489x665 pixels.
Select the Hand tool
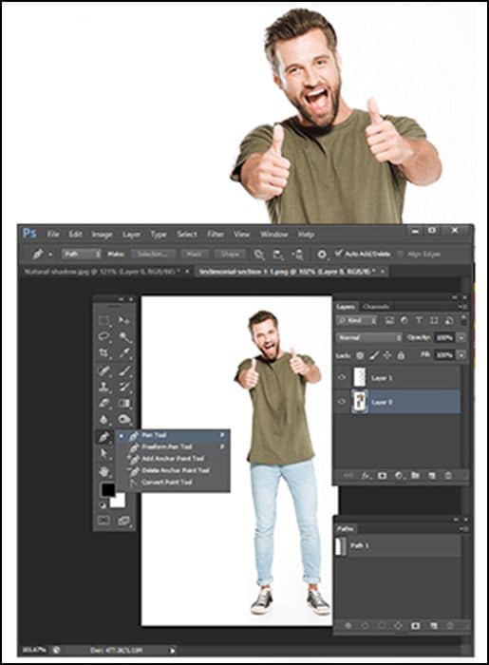[x=104, y=471]
